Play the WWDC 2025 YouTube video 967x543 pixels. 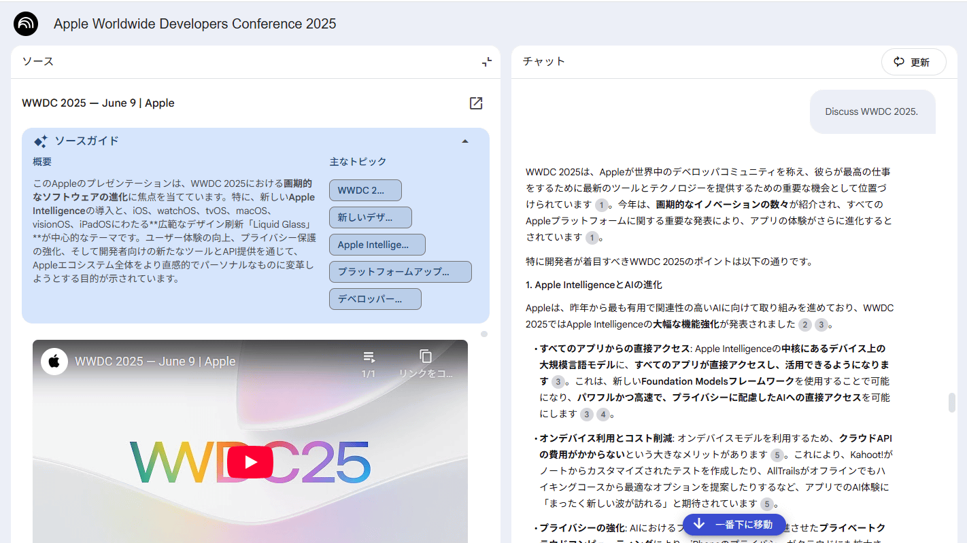[x=250, y=463]
